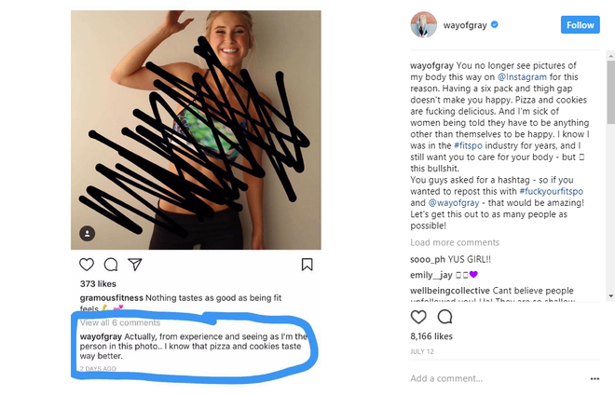The image size is (615, 396).
Task: Show tagged people icon on photo
Action: 87,234
